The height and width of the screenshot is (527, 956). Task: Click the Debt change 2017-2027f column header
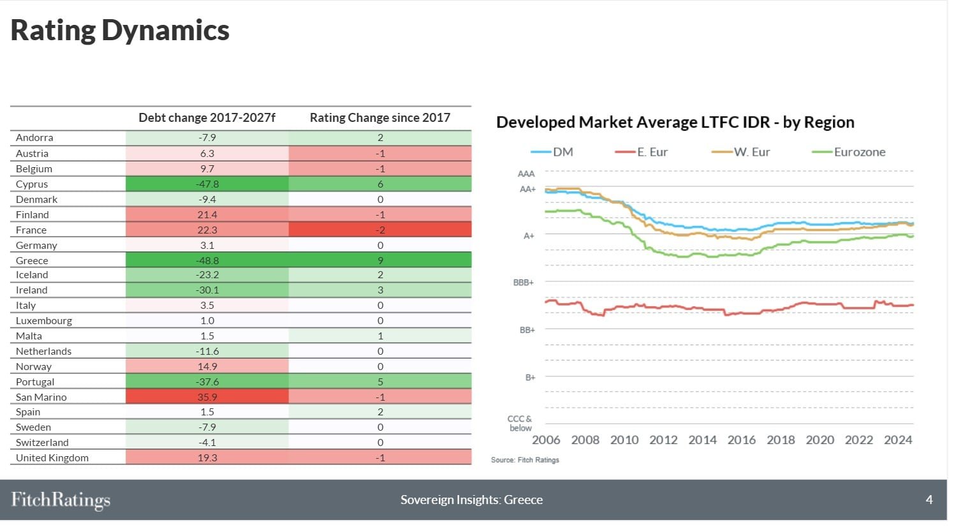[x=207, y=117]
